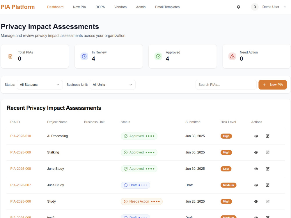The image size is (291, 218).
Task: Edit PIA-2025-008 with the pencil icon
Action: [x=267, y=169]
